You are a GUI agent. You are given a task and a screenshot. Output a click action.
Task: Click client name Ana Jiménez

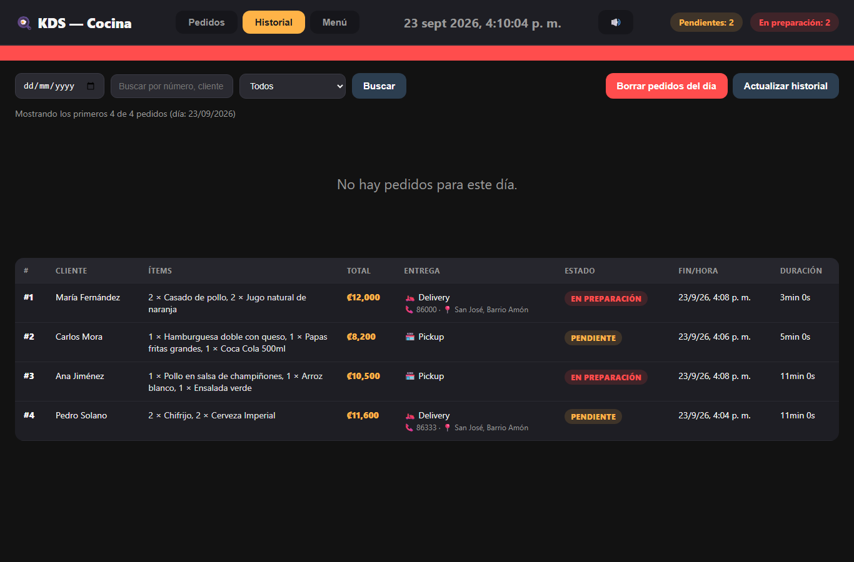point(80,376)
